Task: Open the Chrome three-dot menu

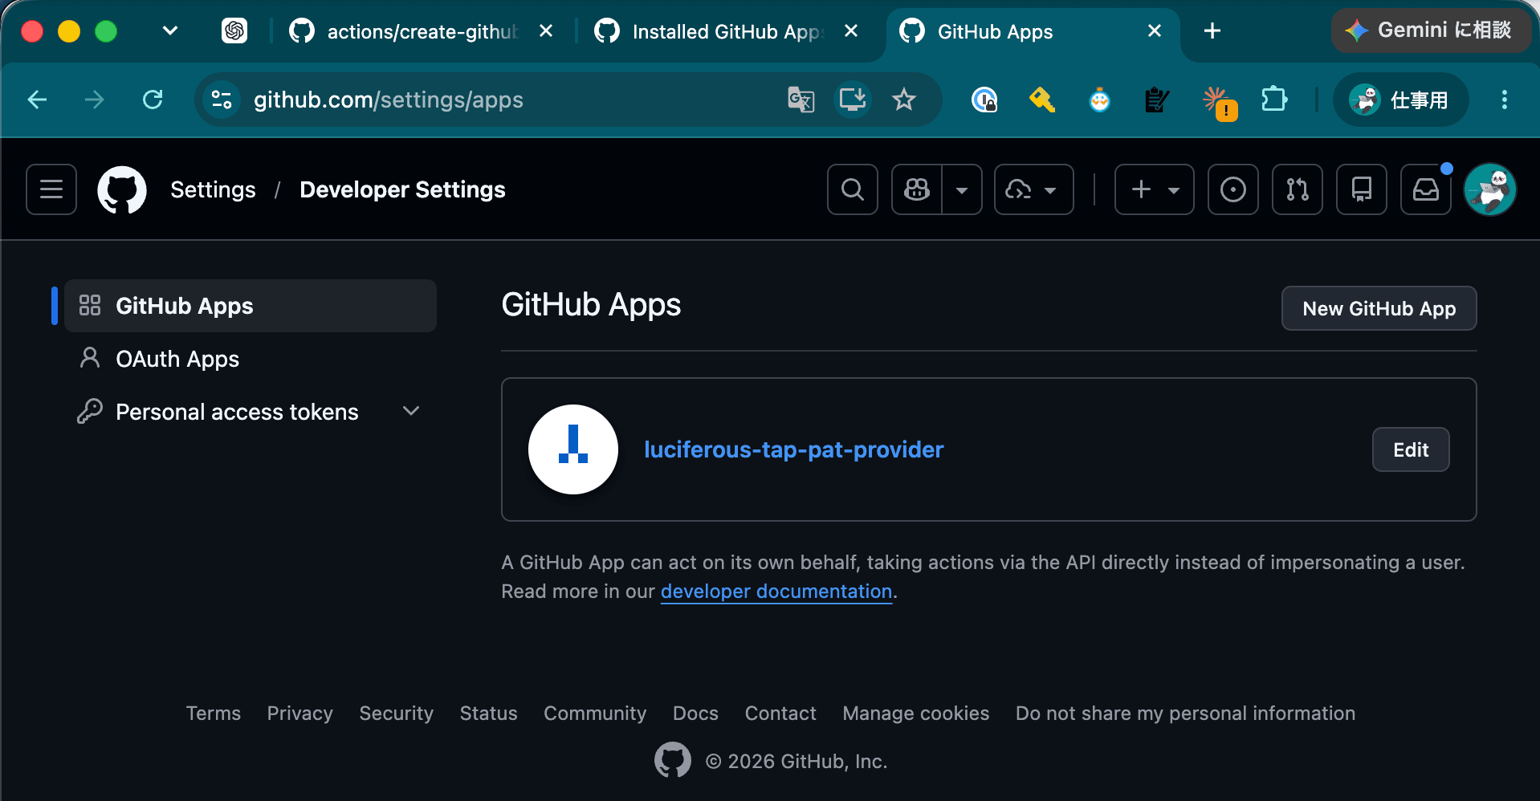Action: tap(1505, 100)
